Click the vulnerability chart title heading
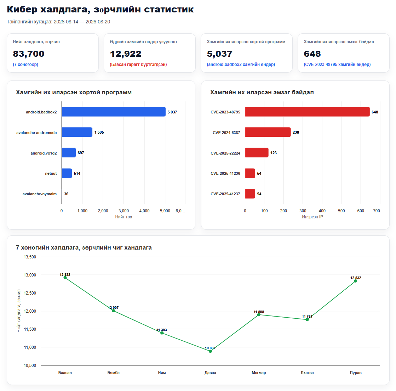 click(262, 92)
